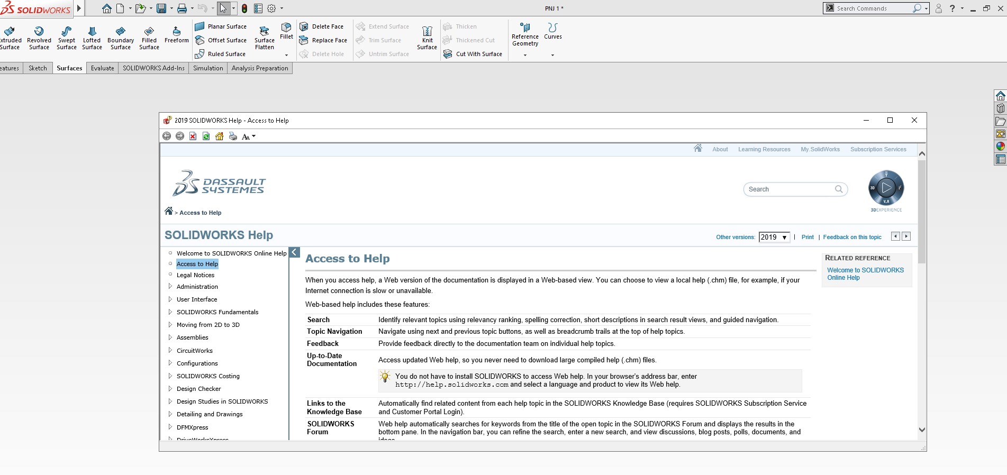The height and width of the screenshot is (475, 1007).
Task: Go to the next help topic arrow
Action: [906, 236]
